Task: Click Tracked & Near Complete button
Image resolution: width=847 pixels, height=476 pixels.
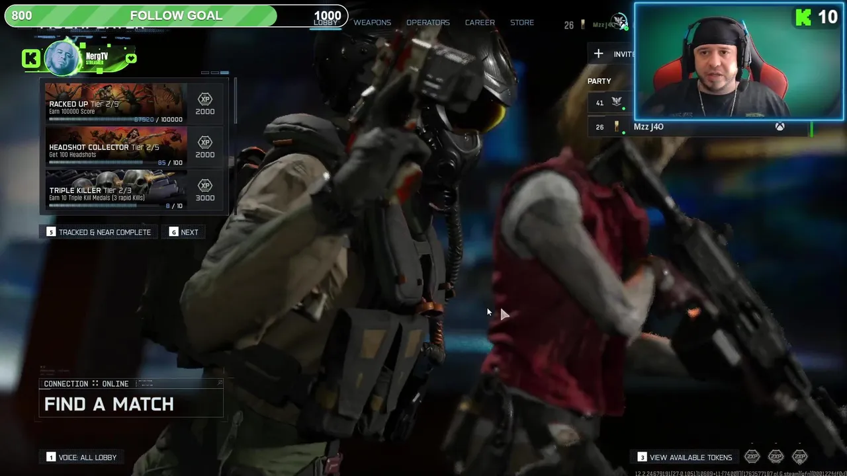Action: click(99, 232)
